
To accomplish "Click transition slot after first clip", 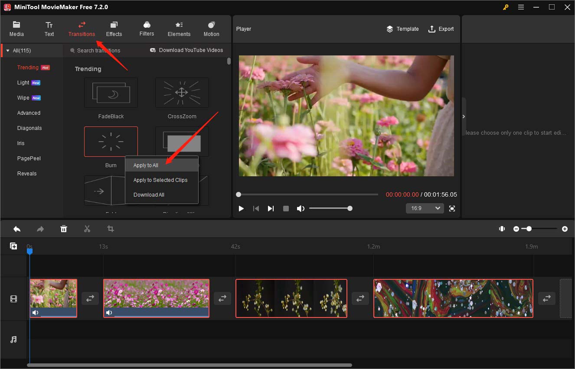I will [x=90, y=298].
